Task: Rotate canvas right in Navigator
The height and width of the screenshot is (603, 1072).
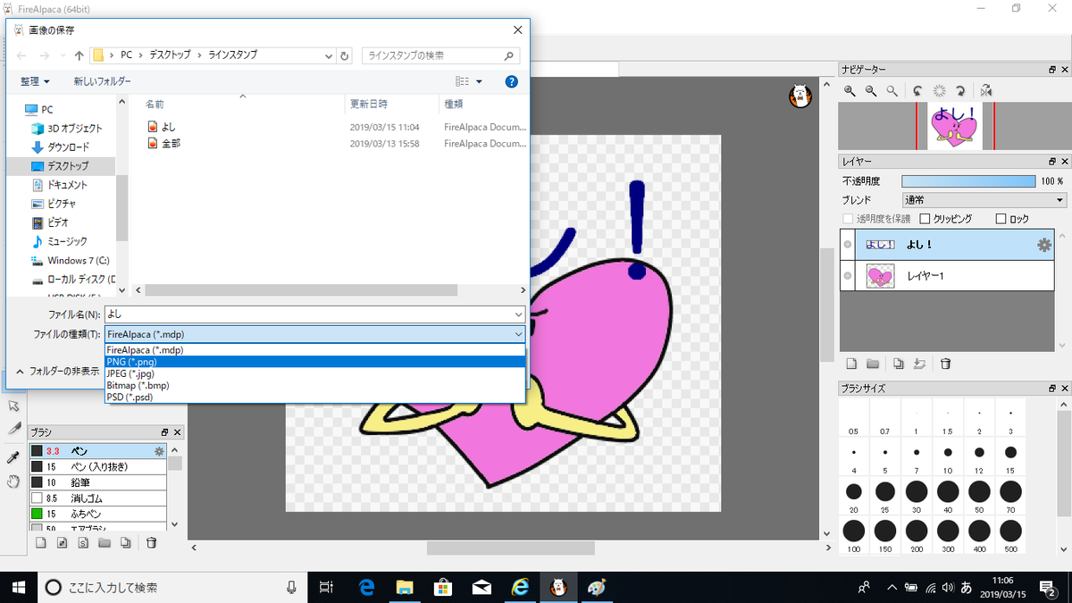Action: pos(960,91)
